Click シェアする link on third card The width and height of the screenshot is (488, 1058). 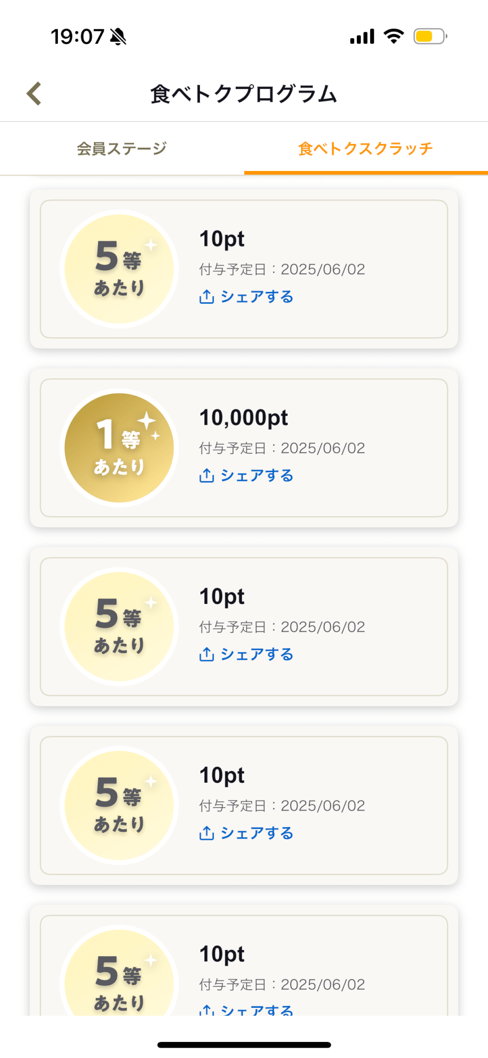257,654
